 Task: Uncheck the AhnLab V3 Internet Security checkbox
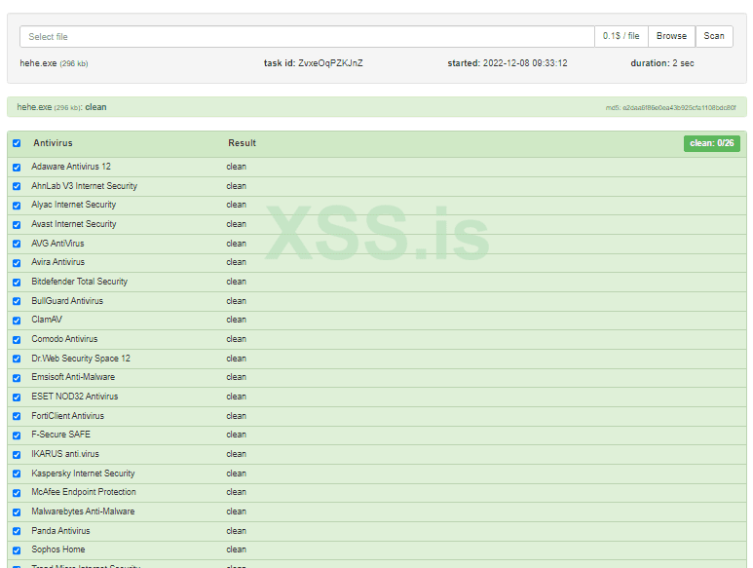click(17, 186)
